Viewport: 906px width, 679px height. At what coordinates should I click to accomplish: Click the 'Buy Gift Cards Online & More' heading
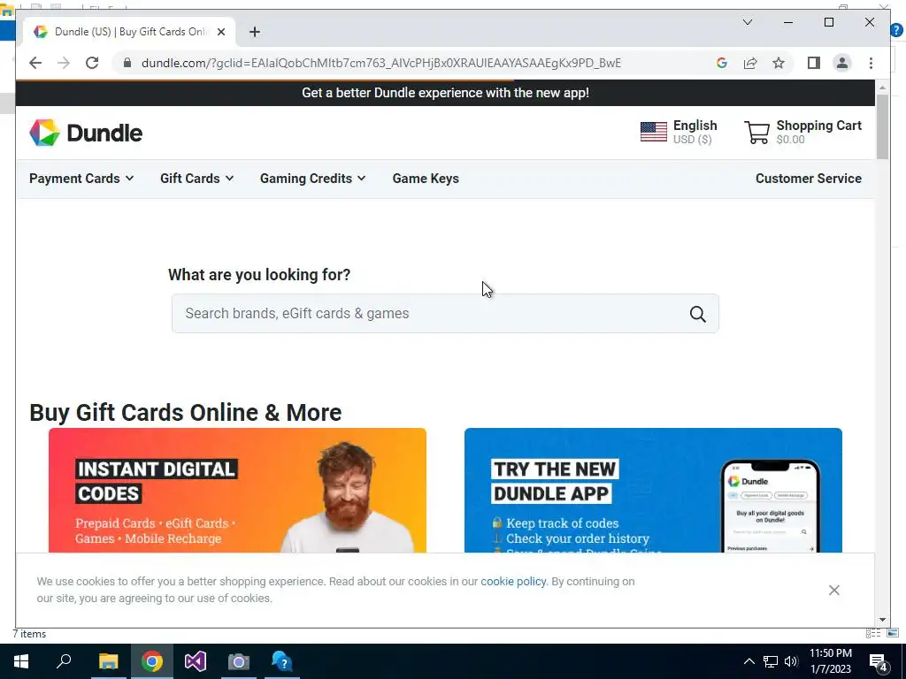pyautogui.click(x=186, y=412)
